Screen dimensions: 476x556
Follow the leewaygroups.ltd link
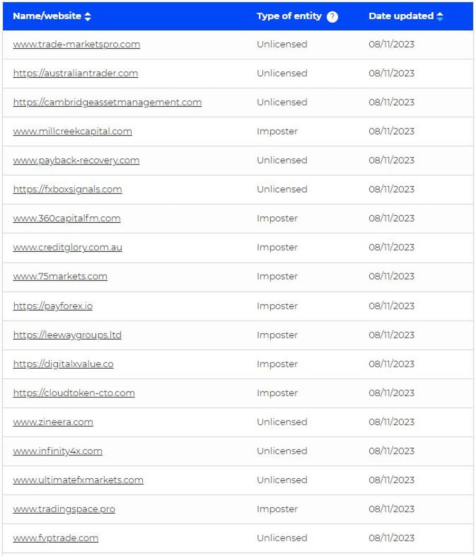pos(67,335)
